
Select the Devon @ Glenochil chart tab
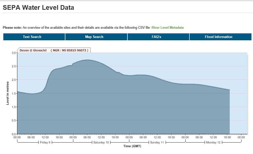point(33,50)
